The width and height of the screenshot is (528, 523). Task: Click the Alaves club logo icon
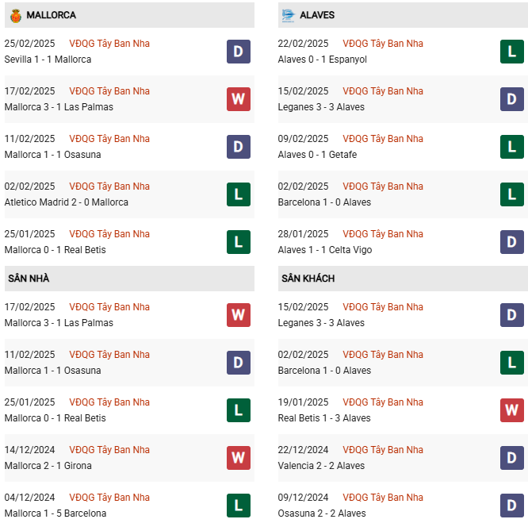288,15
